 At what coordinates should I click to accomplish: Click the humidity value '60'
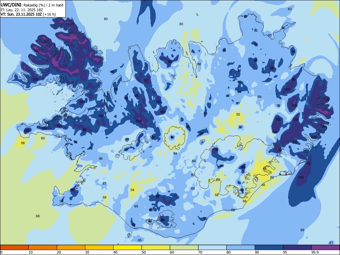(x=43, y=138)
